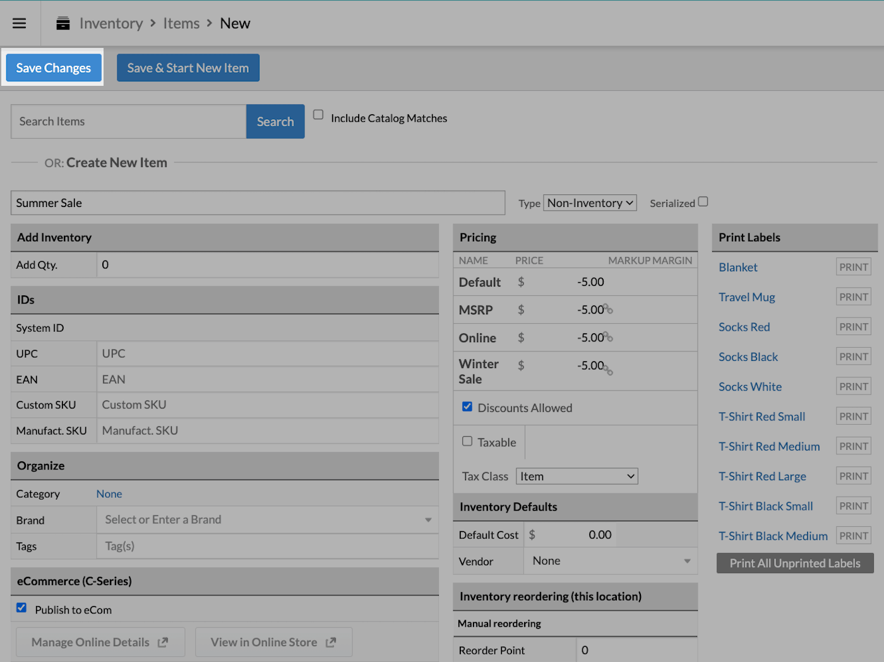Click the Manufact. SKU input field
This screenshot has width=884, height=662.
[268, 430]
